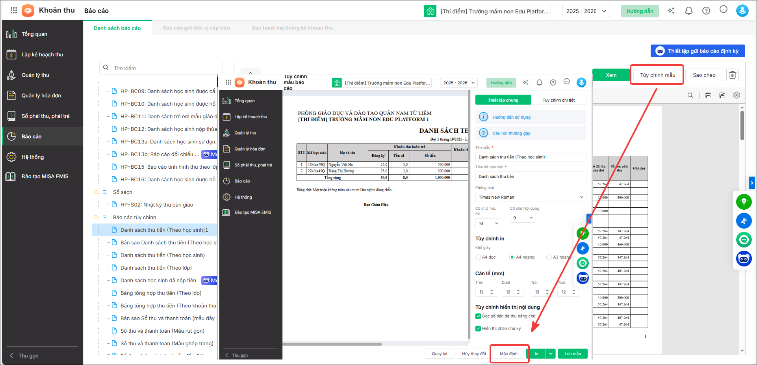Open the 2025 - 2026 year dropdown in main header
The height and width of the screenshot is (365, 757).
[586, 11]
